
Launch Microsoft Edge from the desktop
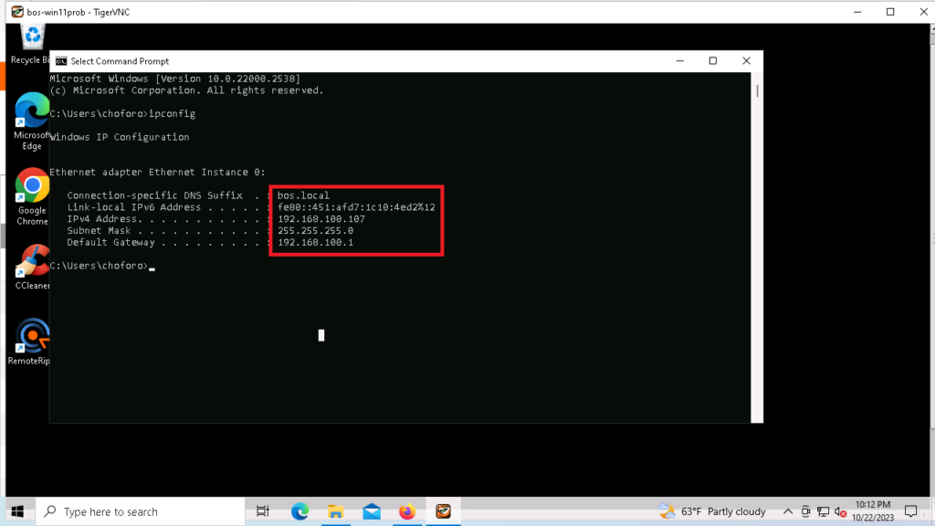[x=32, y=121]
